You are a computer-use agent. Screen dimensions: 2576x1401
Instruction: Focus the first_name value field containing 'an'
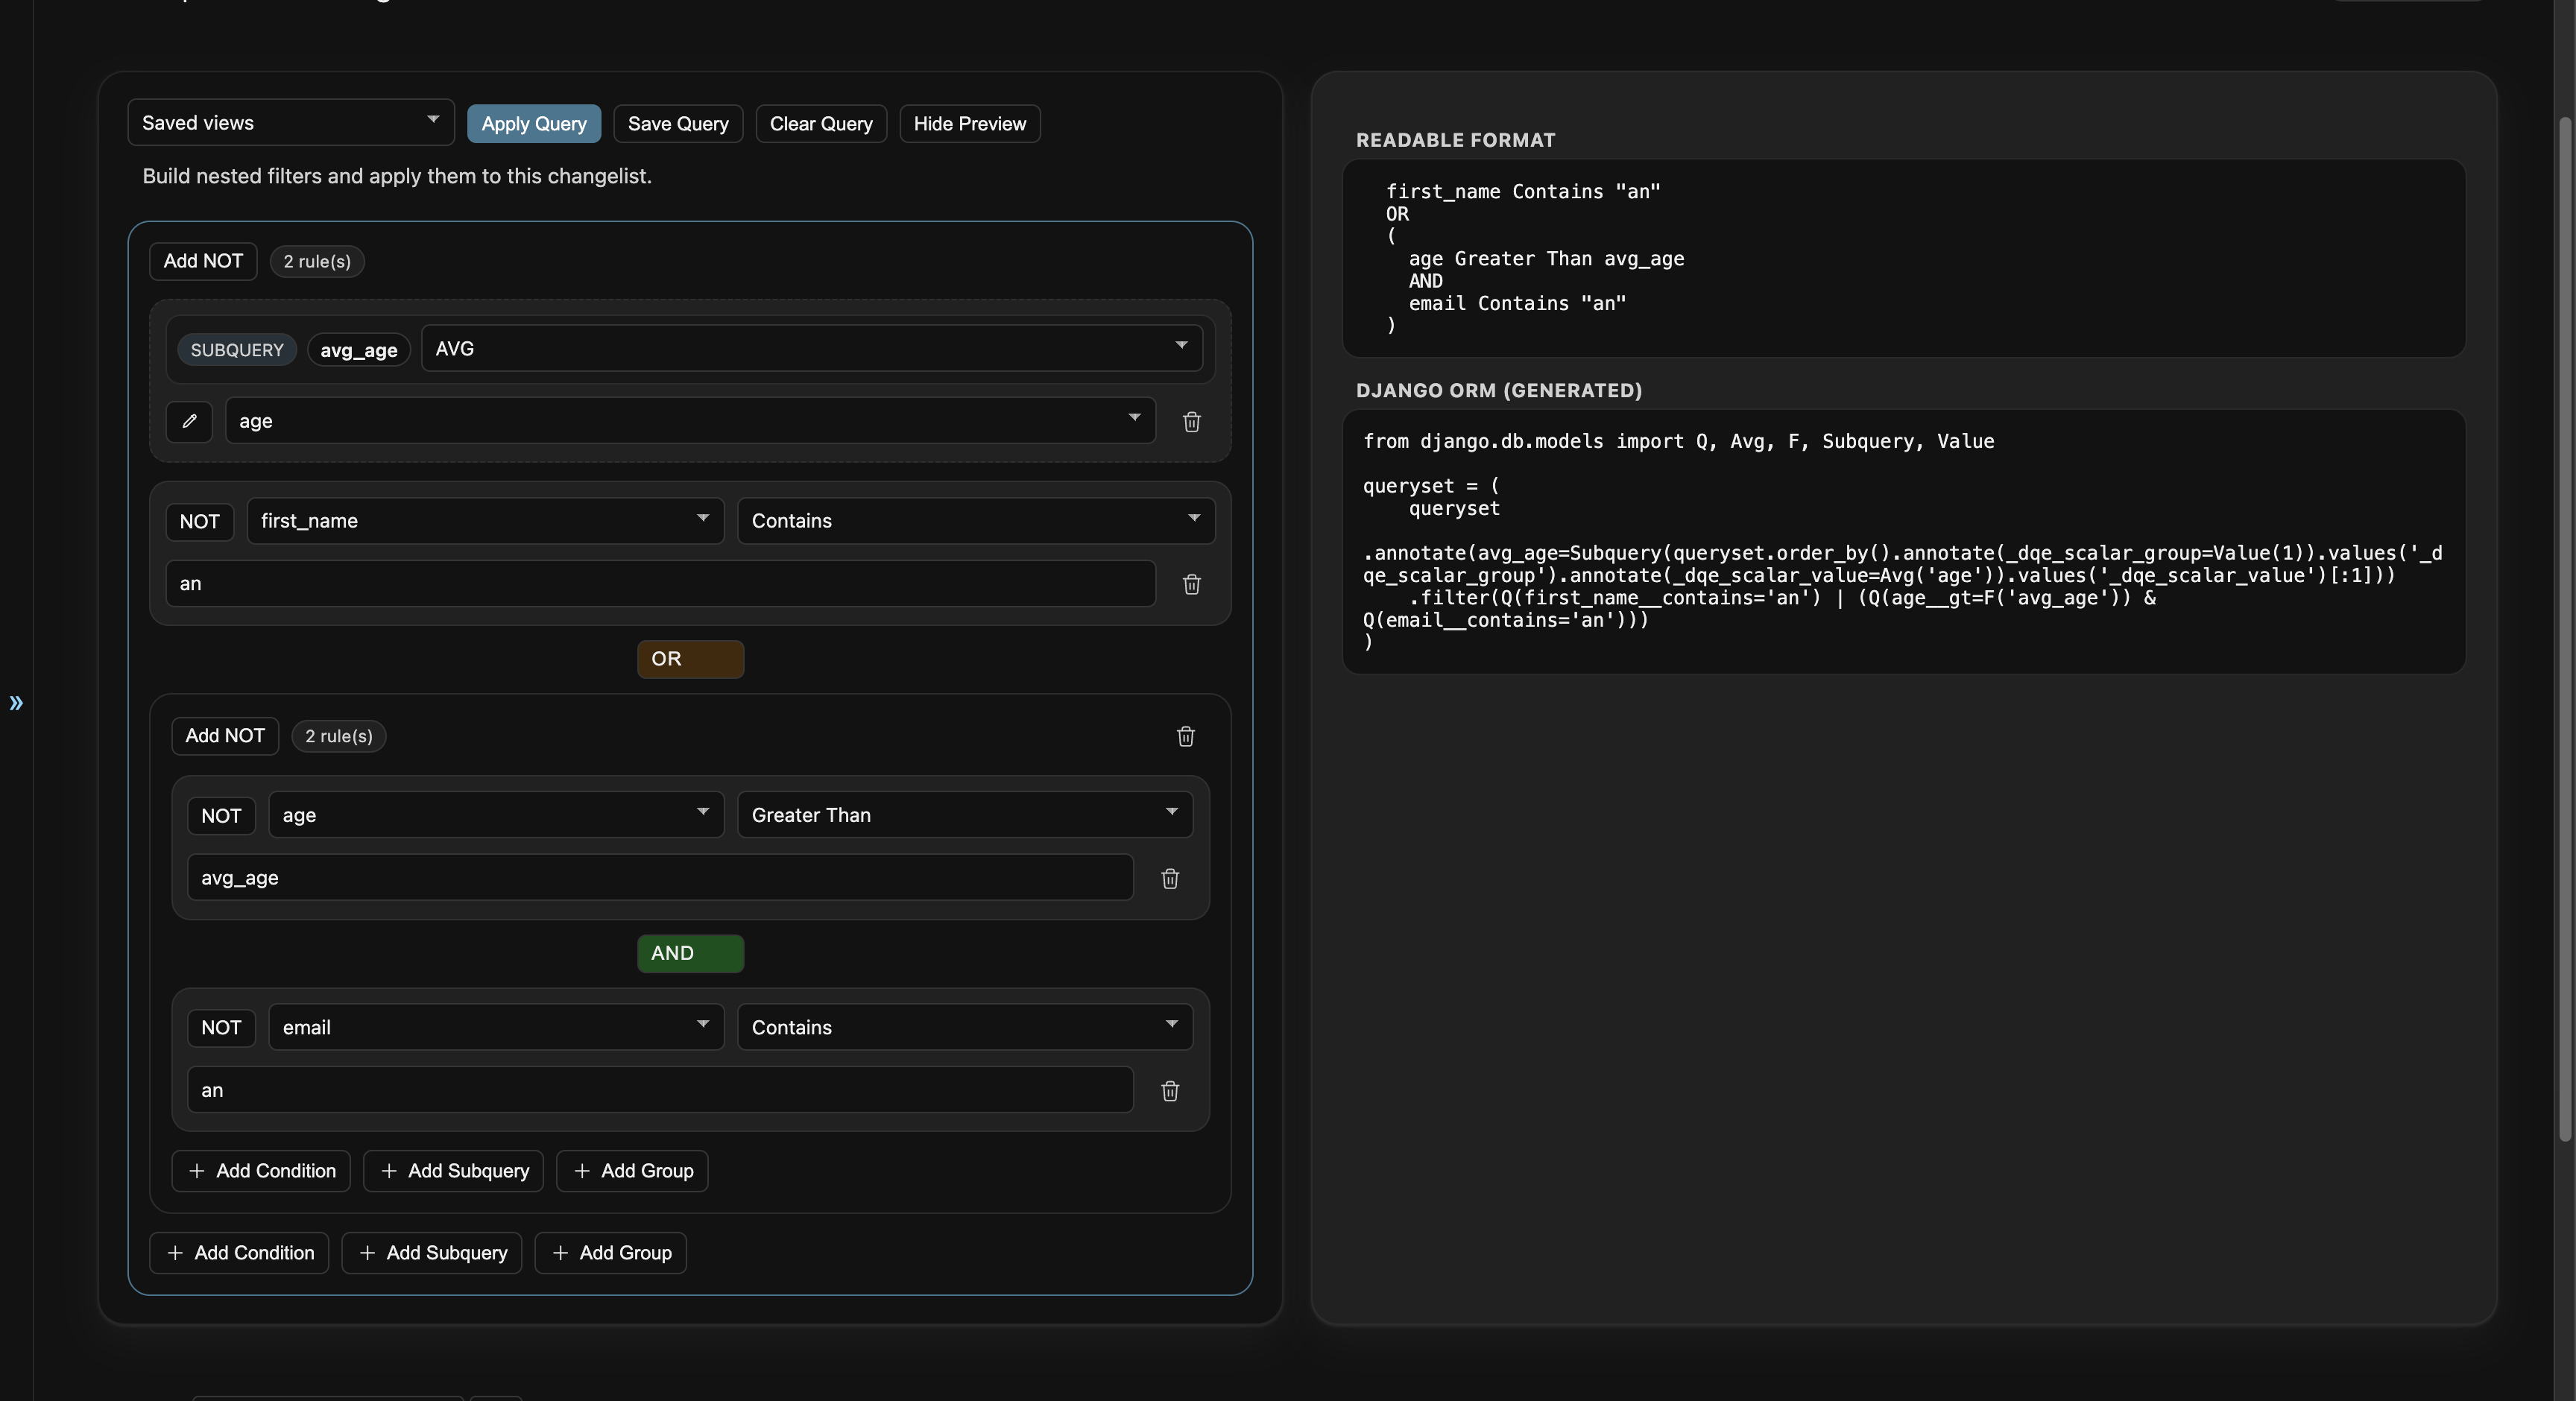(661, 584)
